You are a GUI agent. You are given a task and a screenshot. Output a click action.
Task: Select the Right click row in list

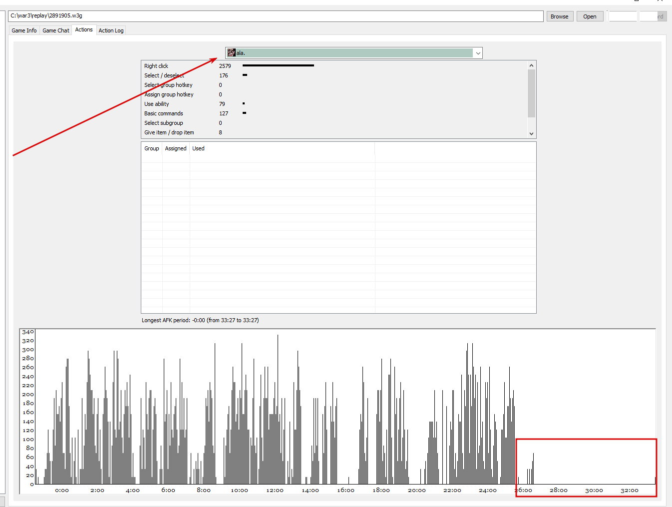[334, 66]
